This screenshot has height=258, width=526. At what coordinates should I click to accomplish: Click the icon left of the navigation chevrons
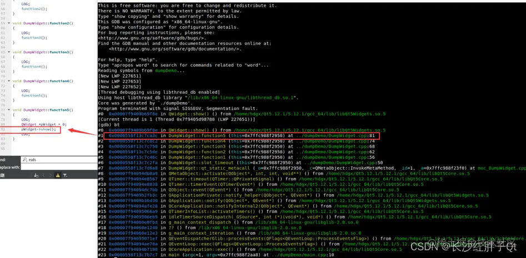[36, 175]
